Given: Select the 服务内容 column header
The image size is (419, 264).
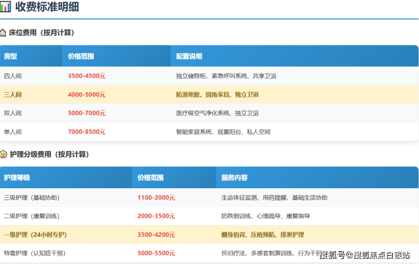Looking at the screenshot, I should pos(234,178).
